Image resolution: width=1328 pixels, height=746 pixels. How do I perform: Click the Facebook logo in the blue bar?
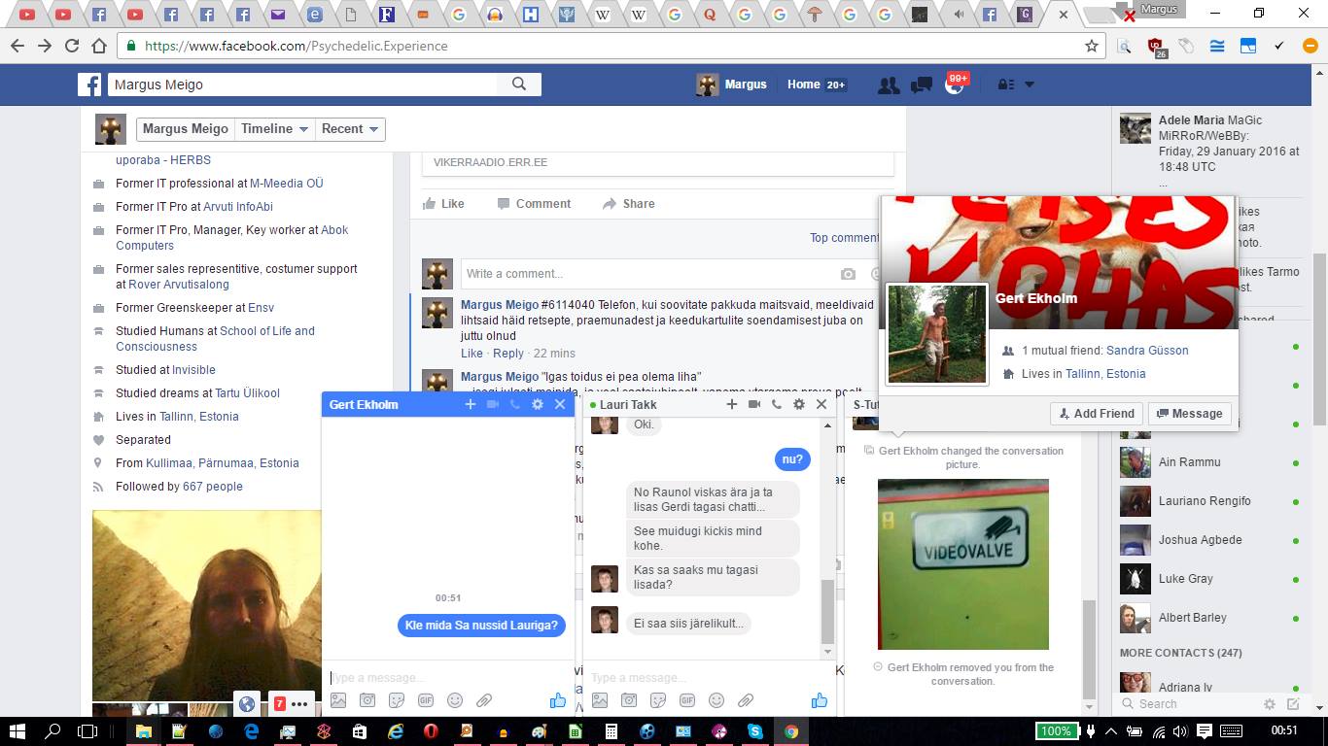point(89,85)
